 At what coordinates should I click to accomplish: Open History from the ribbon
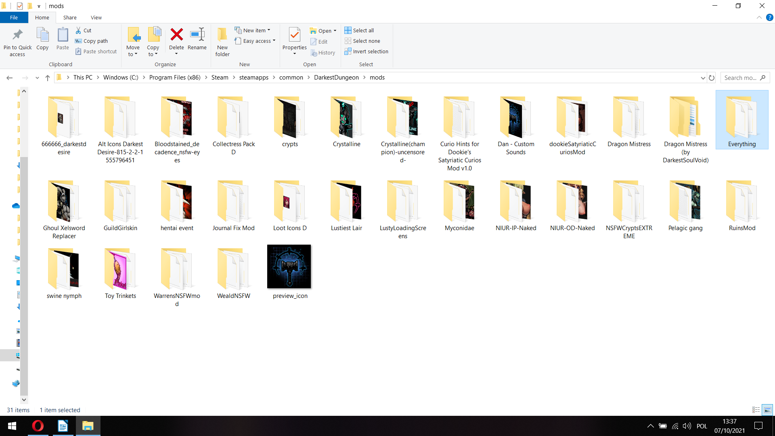click(x=323, y=52)
